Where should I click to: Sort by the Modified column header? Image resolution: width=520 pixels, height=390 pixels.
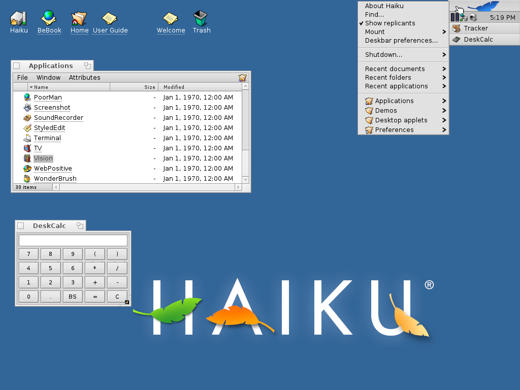pyautogui.click(x=200, y=87)
